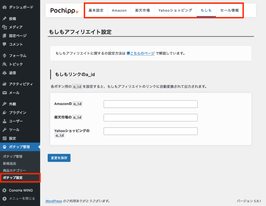Follow the こちらのページ help link

pos(142,53)
